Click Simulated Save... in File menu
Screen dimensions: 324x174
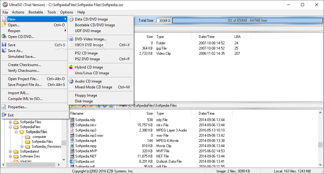click(x=34, y=56)
